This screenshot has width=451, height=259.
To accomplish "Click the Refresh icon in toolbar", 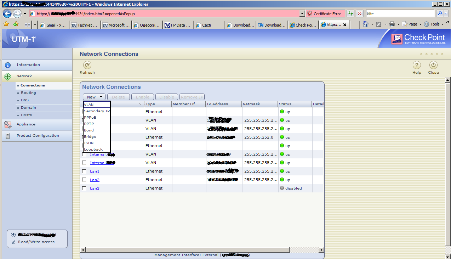I will 87,65.
